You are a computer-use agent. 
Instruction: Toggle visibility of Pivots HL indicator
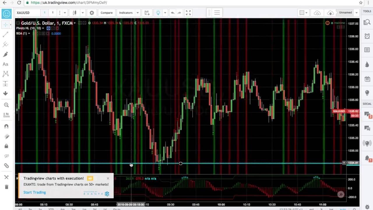tap(48, 28)
